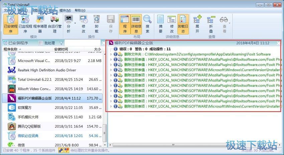The height and width of the screenshot is (155, 284).
Task: Sort by 大小 column header
Action: (93, 49)
